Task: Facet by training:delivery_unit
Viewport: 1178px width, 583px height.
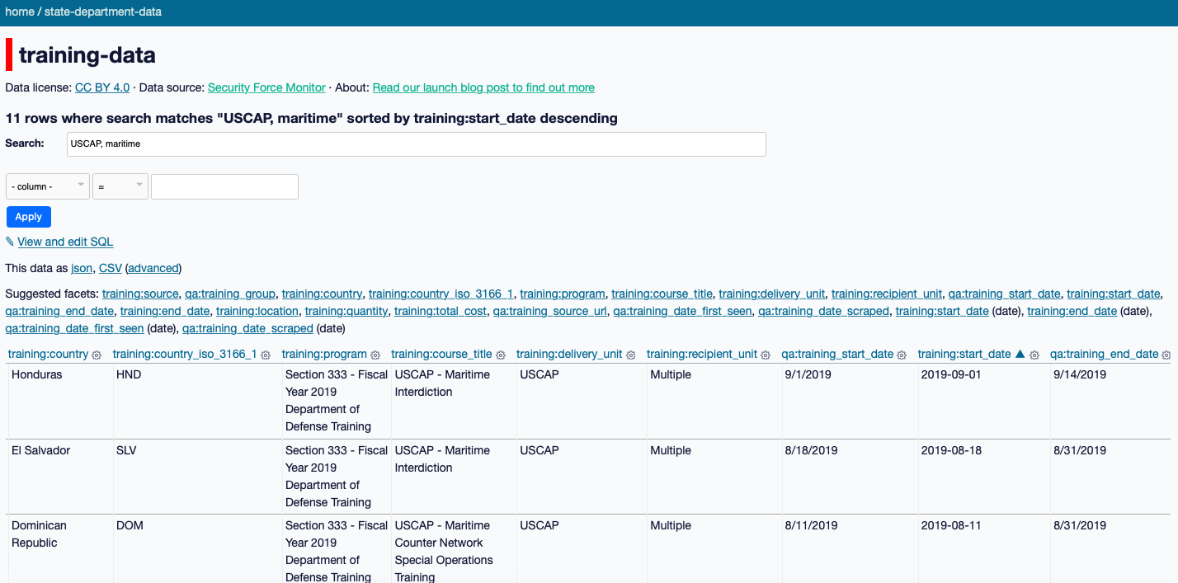Action: tap(771, 294)
